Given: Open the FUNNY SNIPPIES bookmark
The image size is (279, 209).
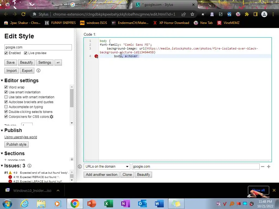Looking at the screenshot, I should [60, 23].
